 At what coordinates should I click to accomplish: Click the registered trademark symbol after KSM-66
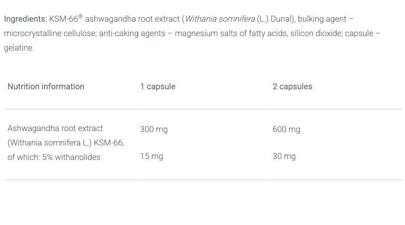80,17
